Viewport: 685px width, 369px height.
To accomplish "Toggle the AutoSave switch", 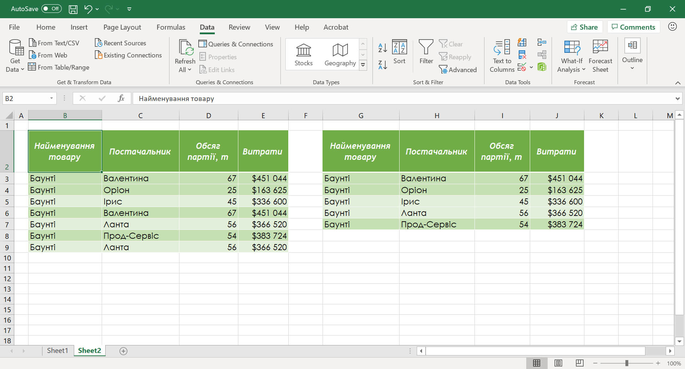I will click(x=51, y=9).
